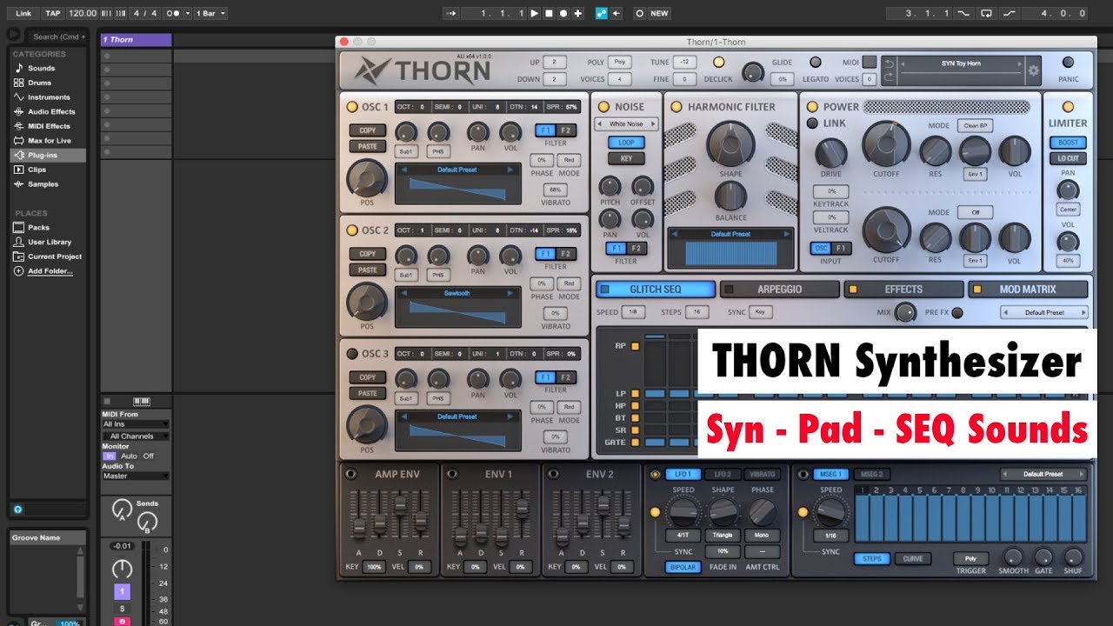This screenshot has width=1113, height=626.
Task: Open Instruments category in browser
Action: tap(49, 97)
